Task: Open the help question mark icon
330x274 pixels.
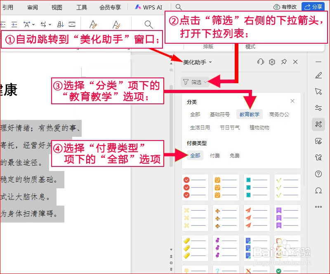Action: tap(318, 174)
